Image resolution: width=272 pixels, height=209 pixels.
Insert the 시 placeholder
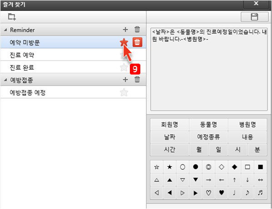tap(237, 149)
